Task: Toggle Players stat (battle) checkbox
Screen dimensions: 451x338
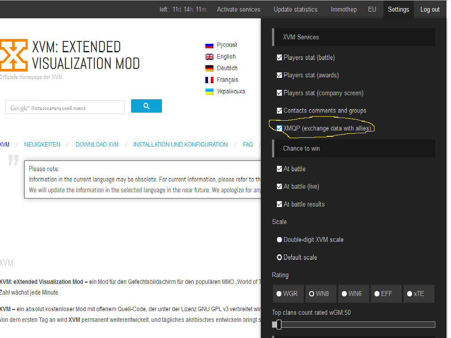Action: (280, 58)
